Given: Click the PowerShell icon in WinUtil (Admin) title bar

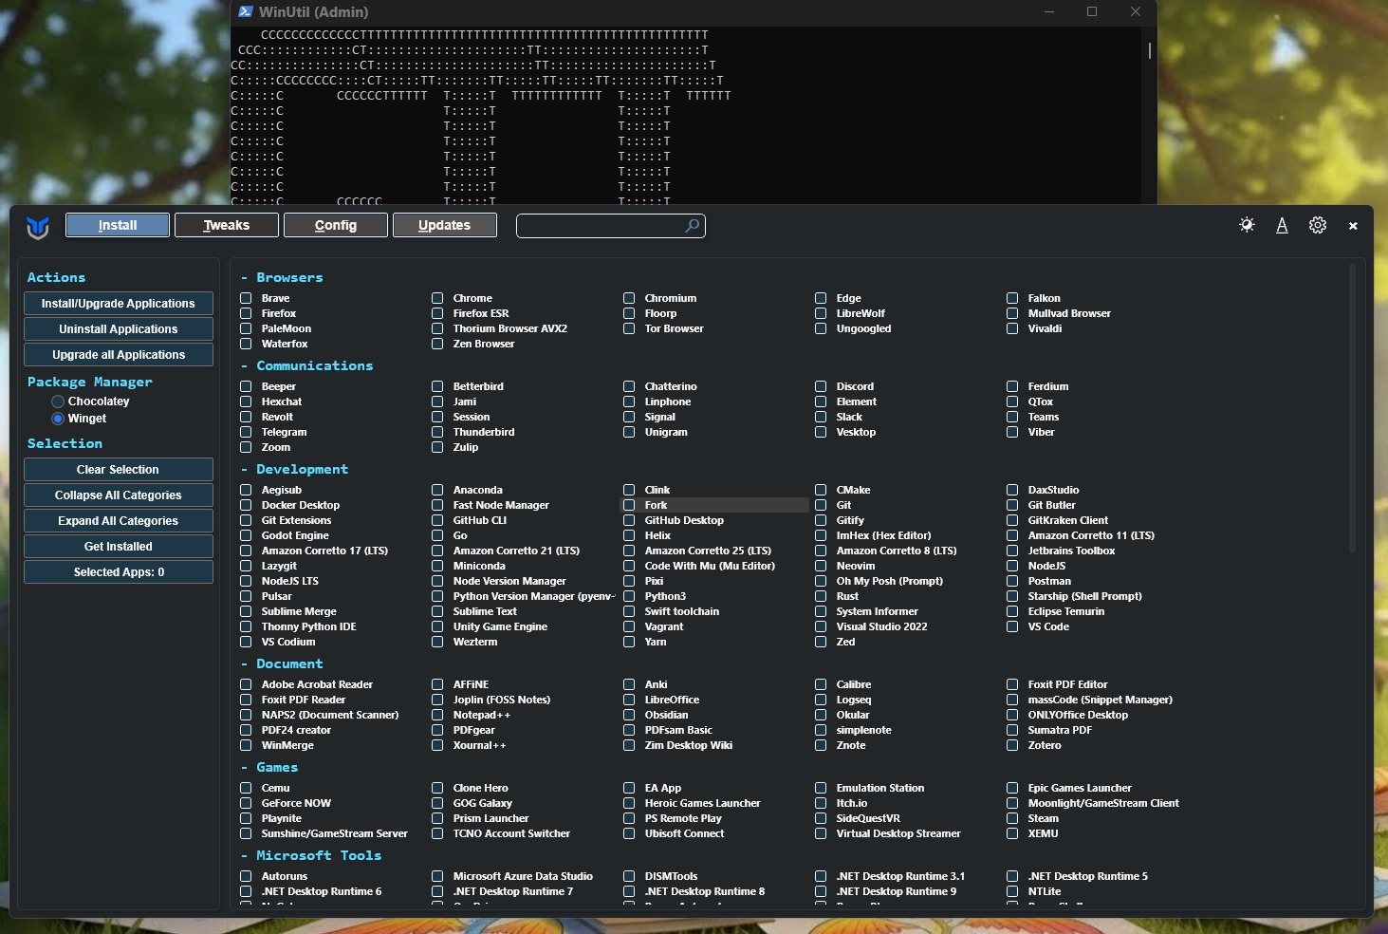Looking at the screenshot, I should tap(245, 11).
